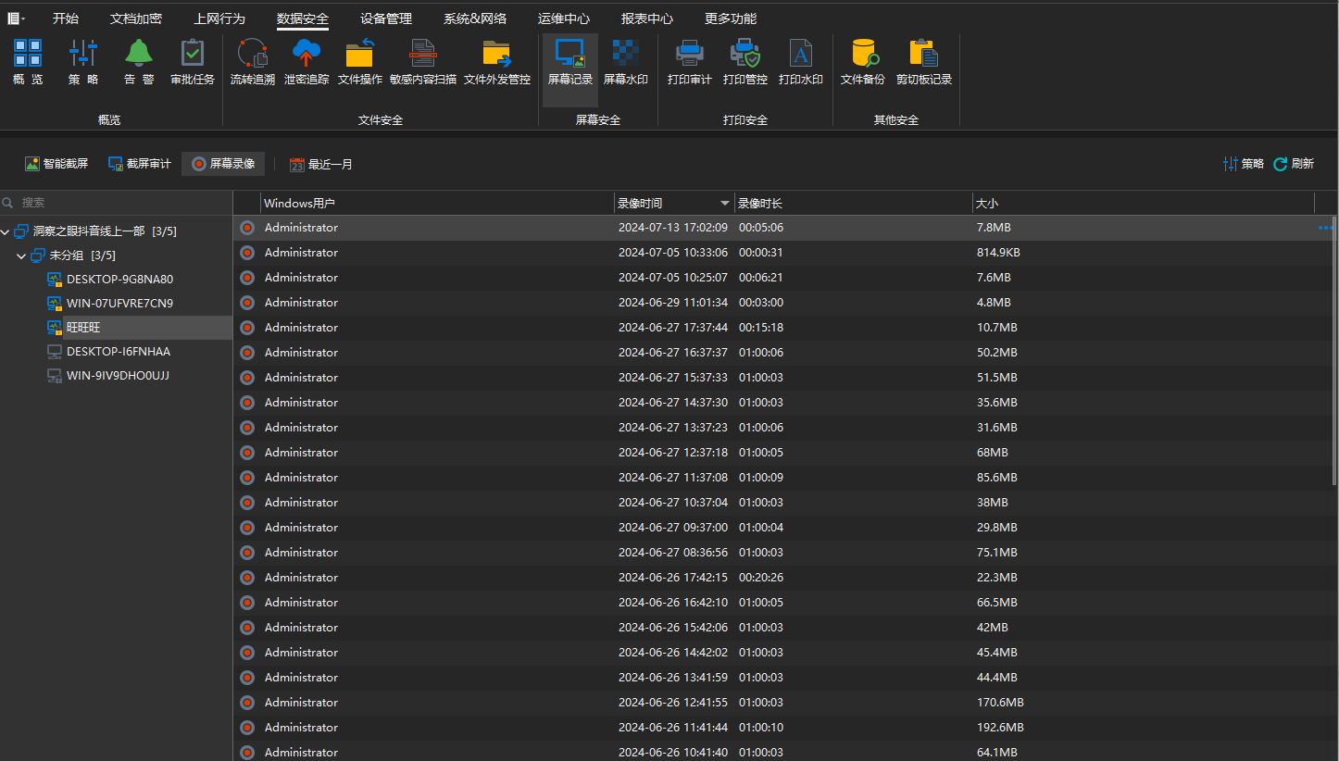Open the application menu icon at top-left

16,19
